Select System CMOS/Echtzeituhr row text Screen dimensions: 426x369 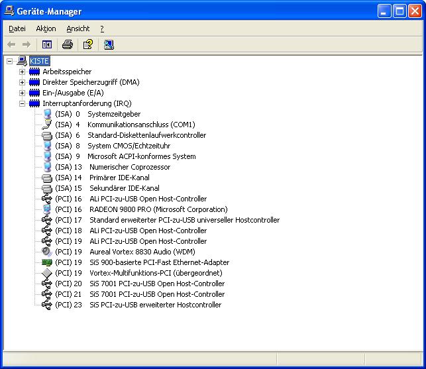(129, 146)
